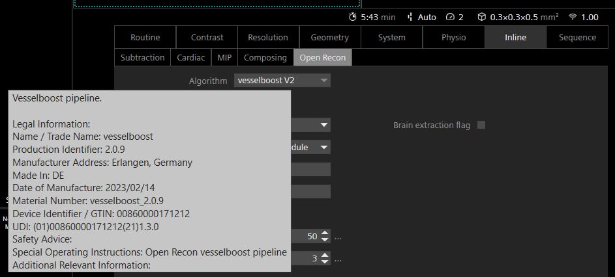Image resolution: width=615 pixels, height=277 pixels.
Task: Click the signal-to-noise wifi icon
Action: (x=573, y=17)
